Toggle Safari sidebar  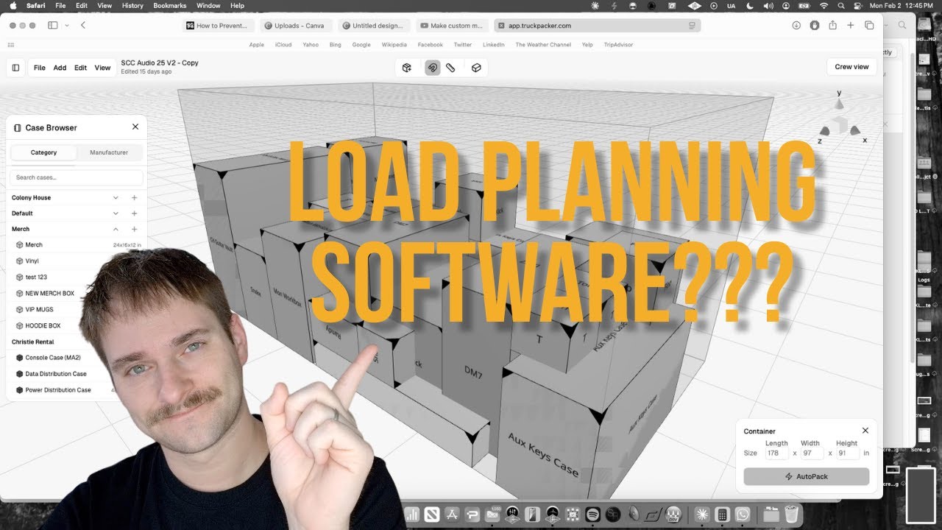(52, 25)
